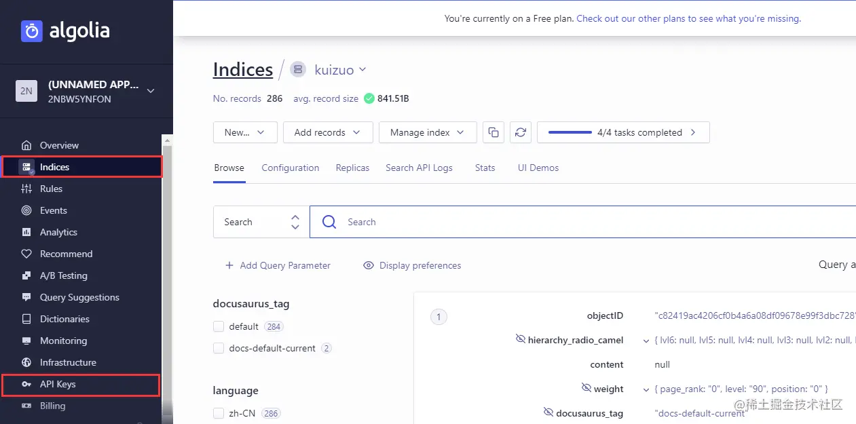The image size is (856, 424).
Task: Toggle visibility of weight attribute
Action: click(587, 387)
